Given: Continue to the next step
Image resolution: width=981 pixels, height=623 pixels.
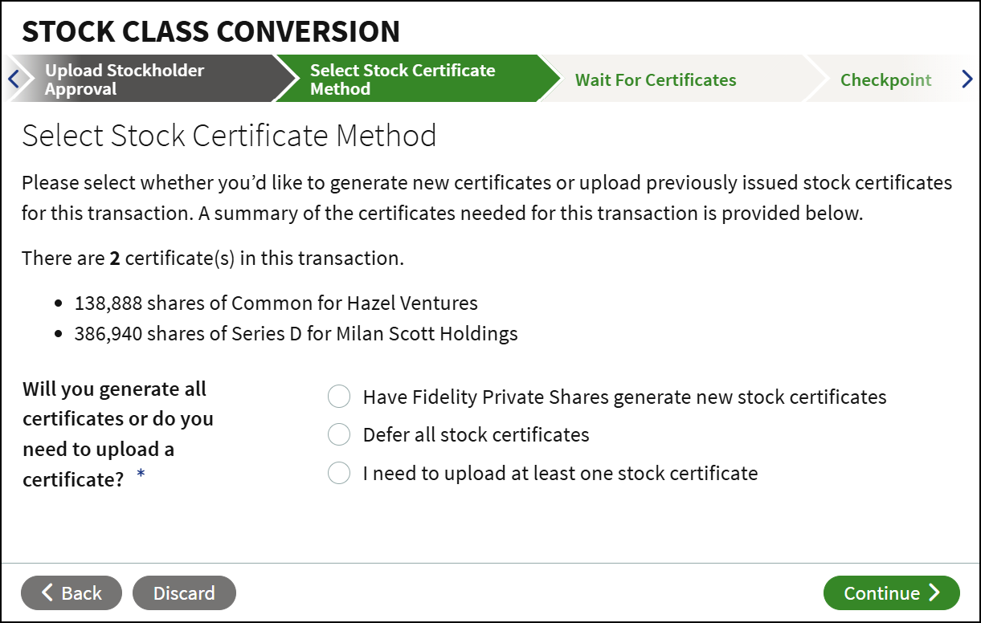Looking at the screenshot, I should (x=891, y=592).
